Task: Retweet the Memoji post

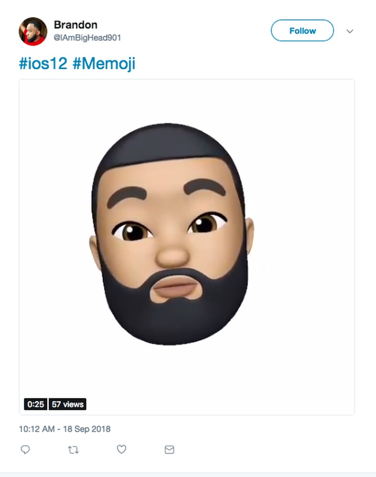Action: [x=73, y=450]
